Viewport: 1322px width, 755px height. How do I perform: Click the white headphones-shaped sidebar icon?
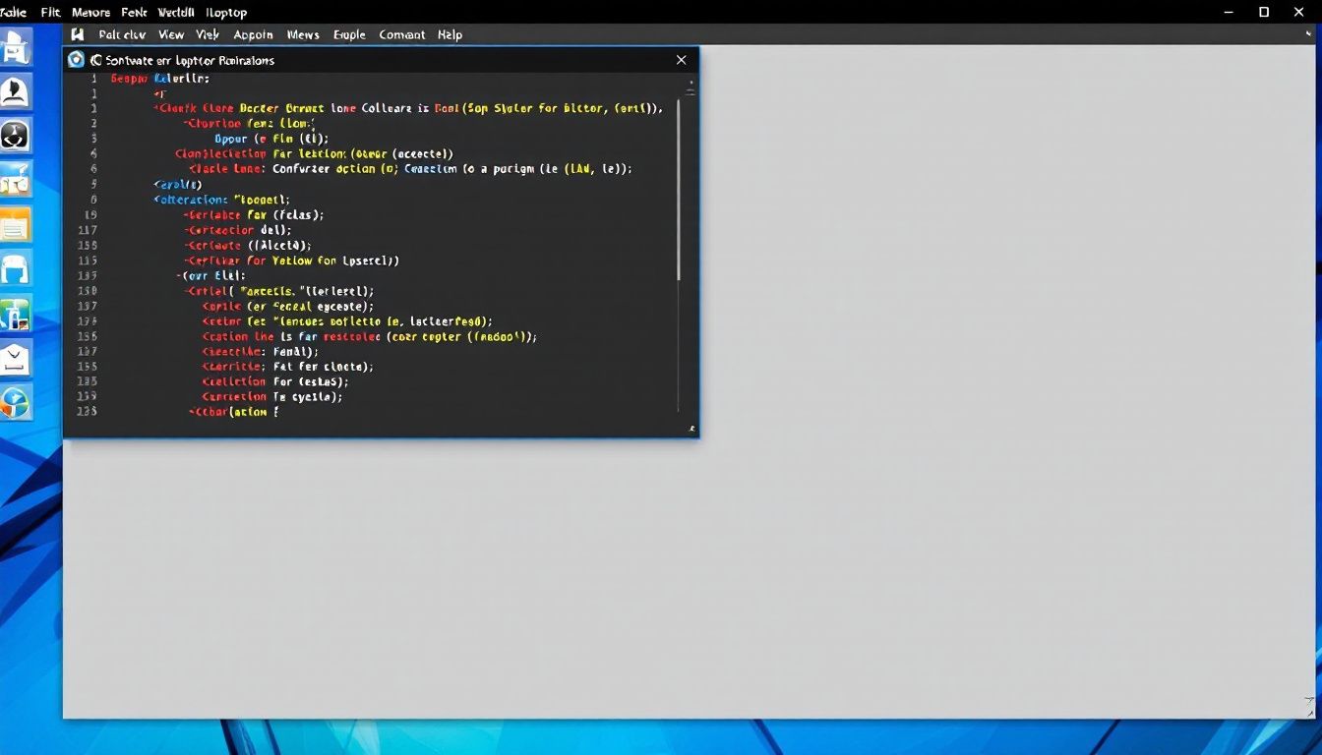click(x=17, y=268)
